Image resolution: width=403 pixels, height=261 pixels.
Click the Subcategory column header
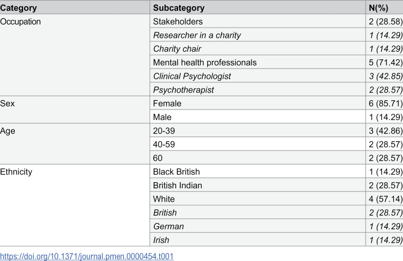pyautogui.click(x=258, y=8)
